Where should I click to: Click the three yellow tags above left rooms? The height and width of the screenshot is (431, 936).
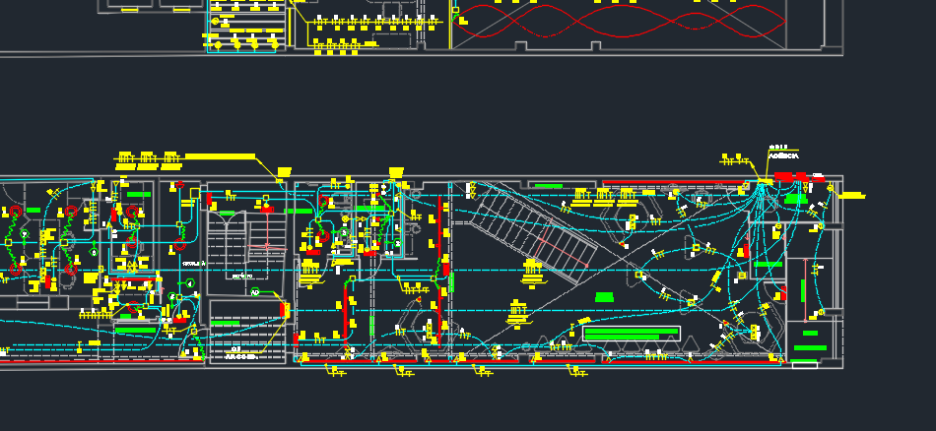coord(148,159)
